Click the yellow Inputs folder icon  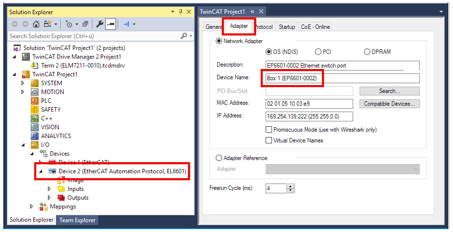click(61, 189)
